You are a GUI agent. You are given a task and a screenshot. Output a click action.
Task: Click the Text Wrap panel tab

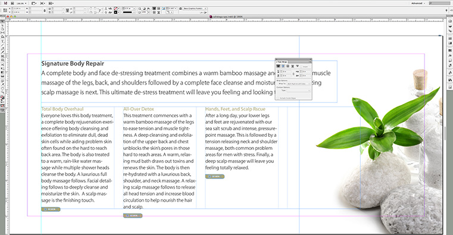282,62
